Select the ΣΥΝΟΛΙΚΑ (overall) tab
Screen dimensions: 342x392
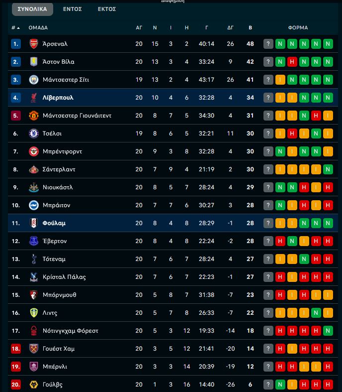tap(32, 9)
